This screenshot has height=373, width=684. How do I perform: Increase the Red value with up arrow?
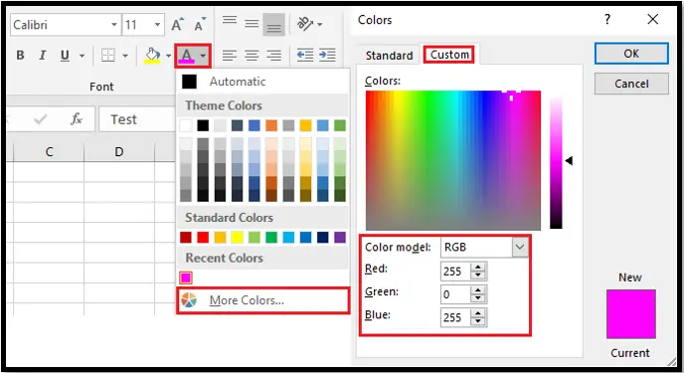coord(478,268)
